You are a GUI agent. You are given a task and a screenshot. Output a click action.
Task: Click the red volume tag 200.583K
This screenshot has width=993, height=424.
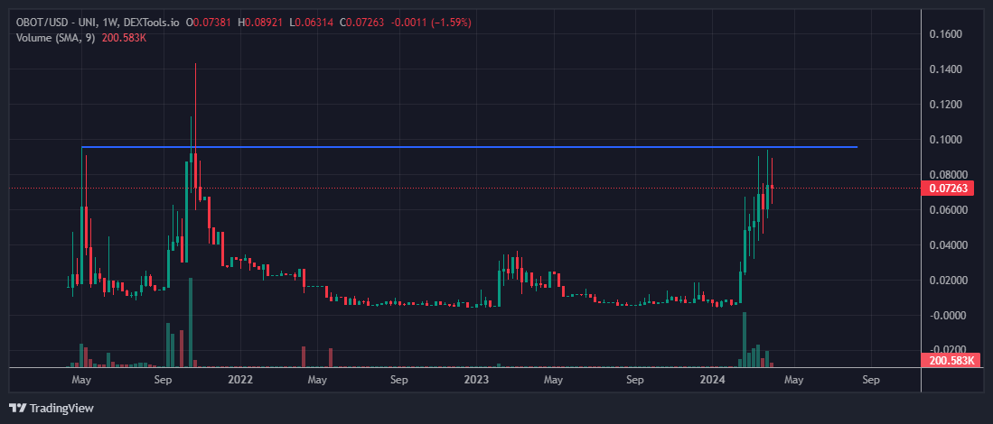click(x=951, y=361)
